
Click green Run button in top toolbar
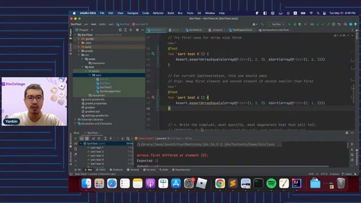point(289,24)
